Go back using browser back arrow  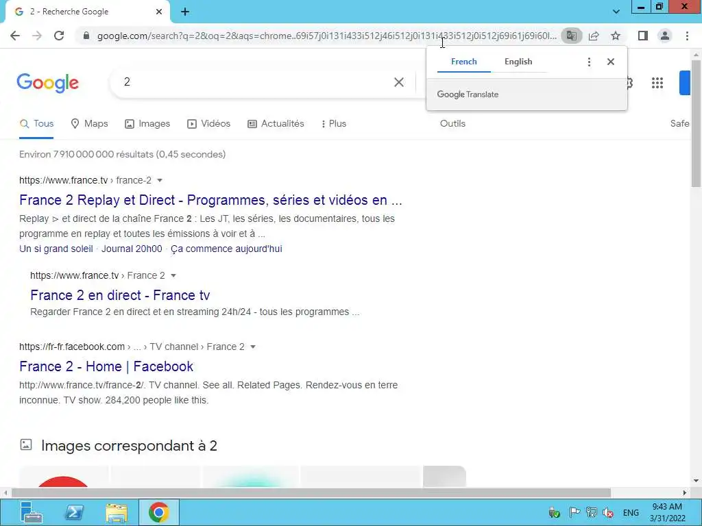15,36
